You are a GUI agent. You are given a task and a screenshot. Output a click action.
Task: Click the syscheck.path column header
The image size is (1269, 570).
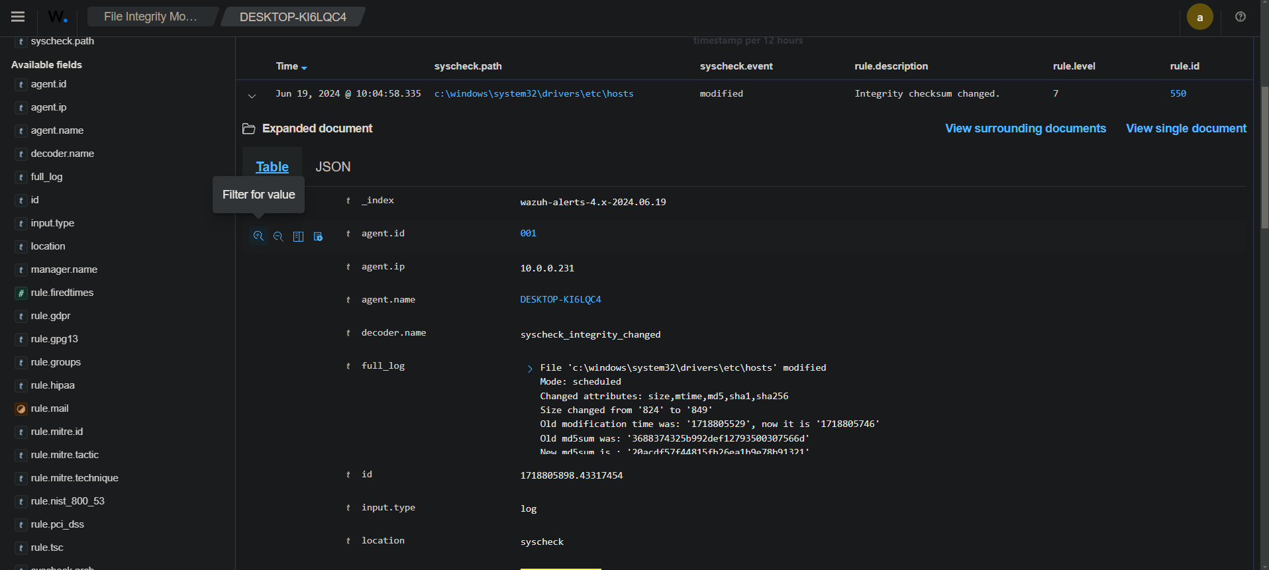(468, 66)
